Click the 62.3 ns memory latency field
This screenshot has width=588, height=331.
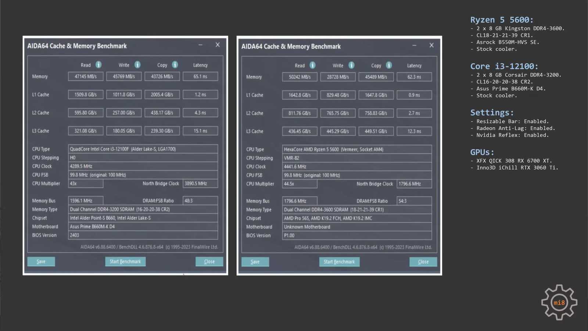point(414,77)
